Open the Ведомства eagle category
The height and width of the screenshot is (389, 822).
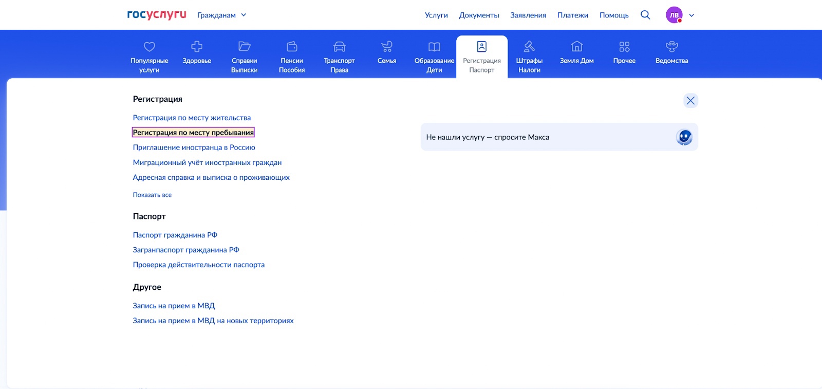(671, 52)
